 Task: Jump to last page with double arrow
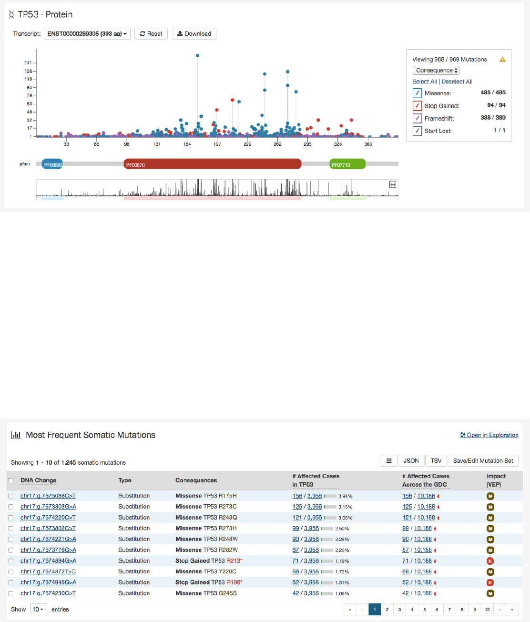512,610
